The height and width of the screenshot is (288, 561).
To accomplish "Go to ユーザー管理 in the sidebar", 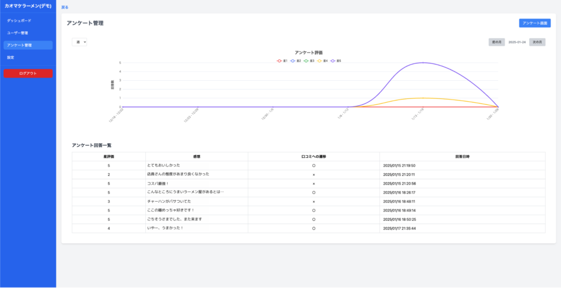I will (18, 33).
